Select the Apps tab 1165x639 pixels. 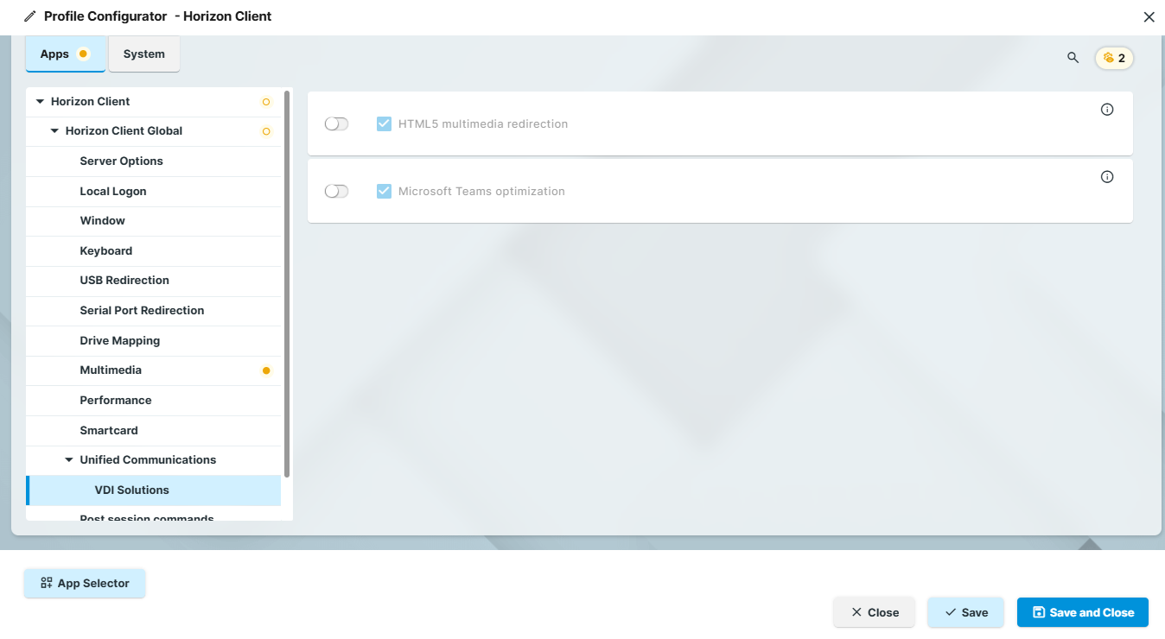55,54
